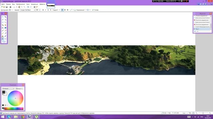
Task: Select the Clone Stamp tool
Action: (x=3, y=36)
